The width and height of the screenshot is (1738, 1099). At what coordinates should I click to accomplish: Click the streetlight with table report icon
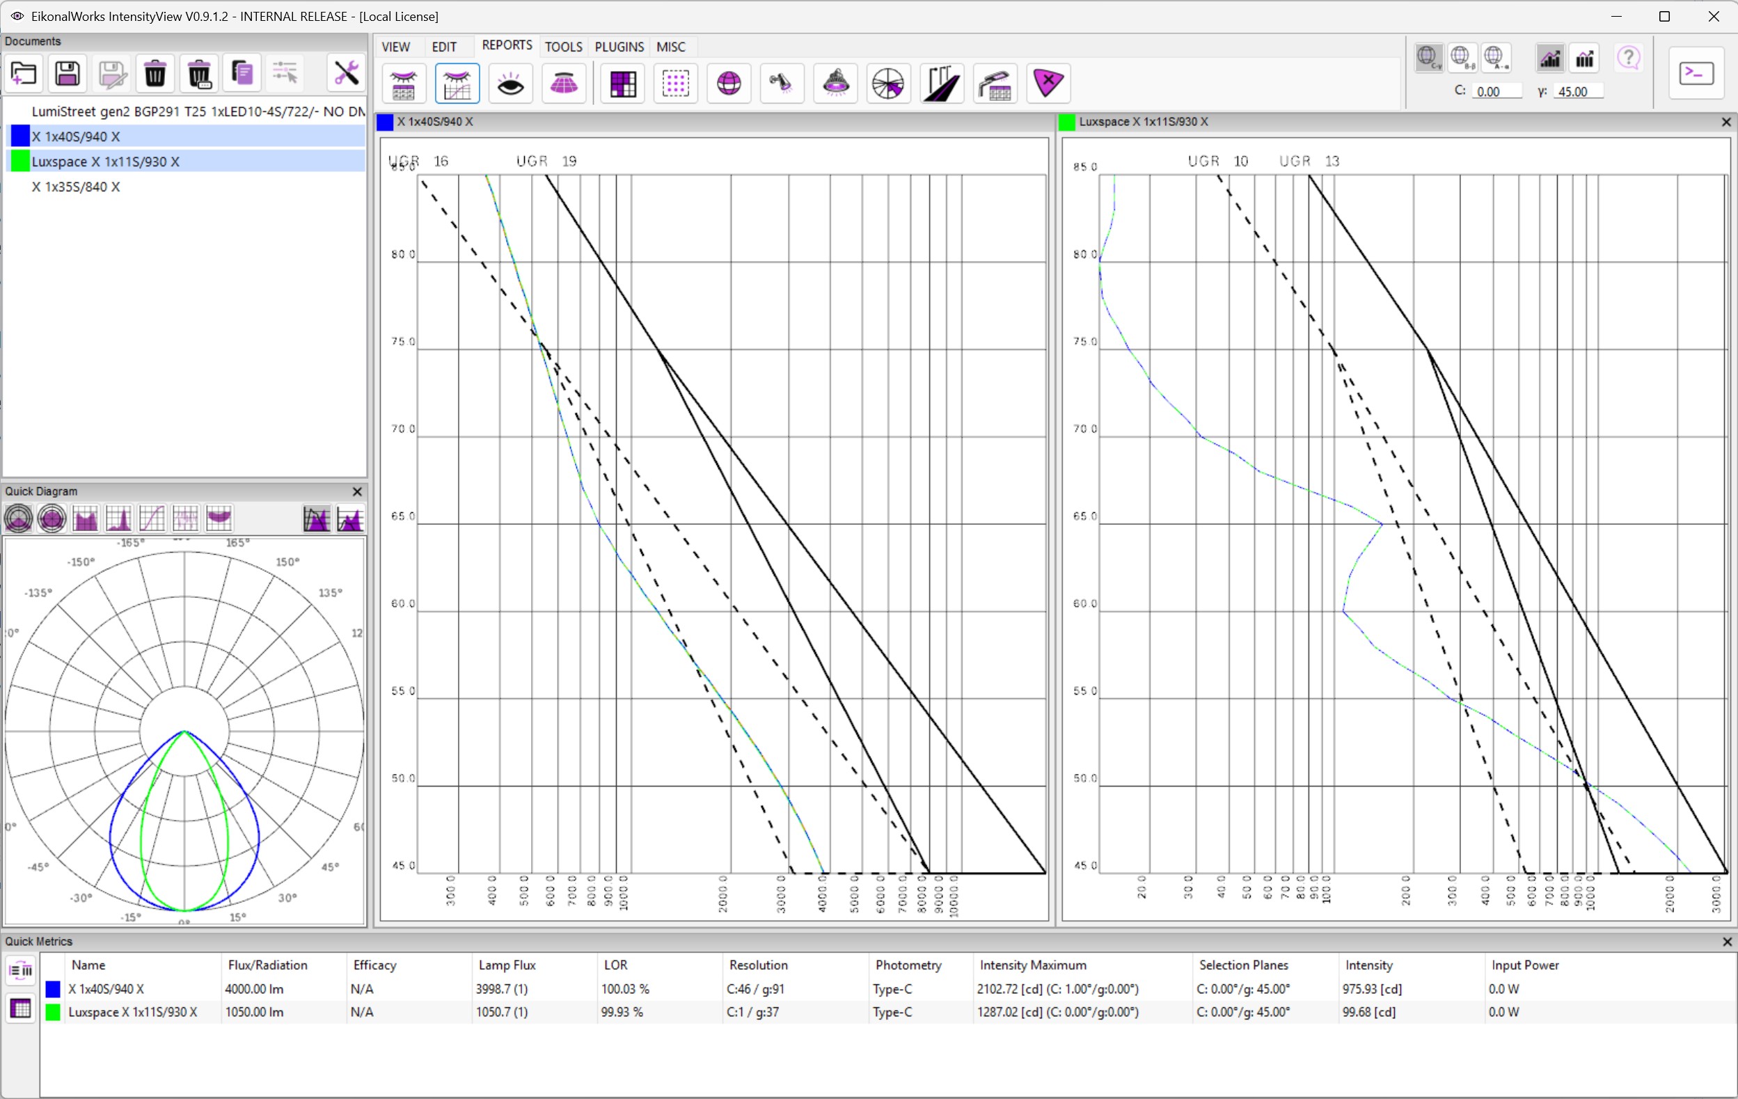click(x=995, y=84)
